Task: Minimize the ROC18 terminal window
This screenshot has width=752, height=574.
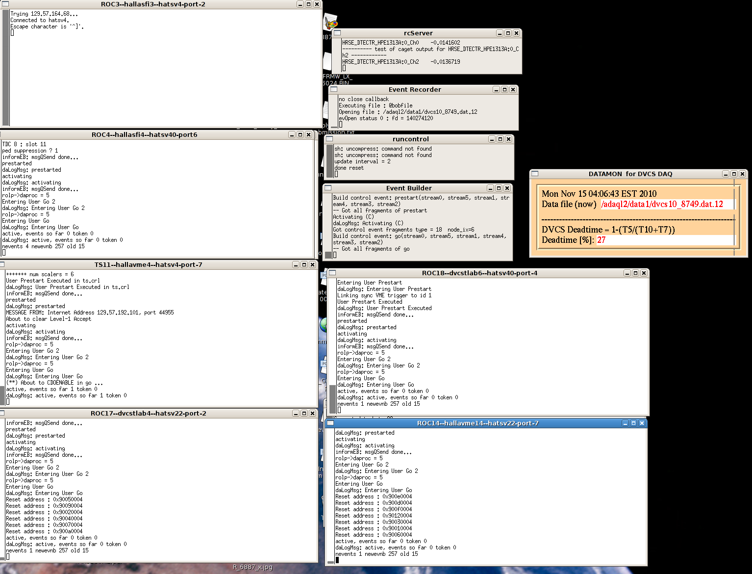Action: (x=627, y=273)
